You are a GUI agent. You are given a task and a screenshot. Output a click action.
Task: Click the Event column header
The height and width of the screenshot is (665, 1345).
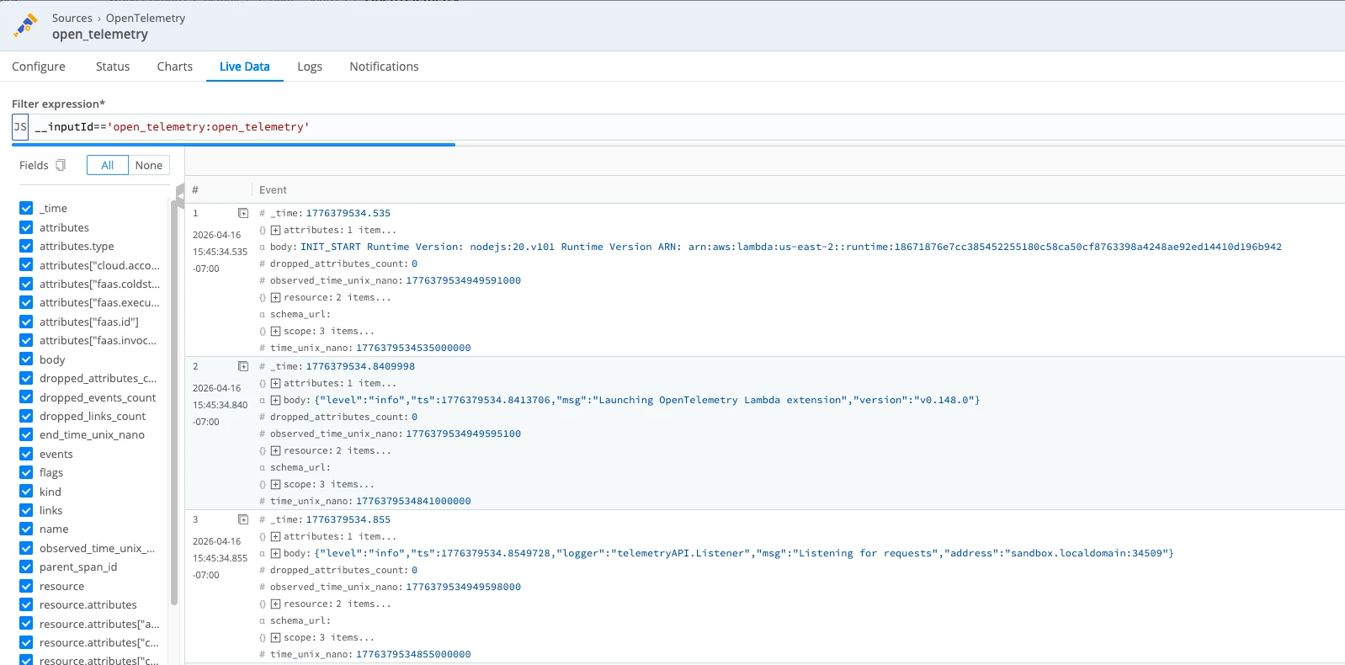pyautogui.click(x=273, y=190)
